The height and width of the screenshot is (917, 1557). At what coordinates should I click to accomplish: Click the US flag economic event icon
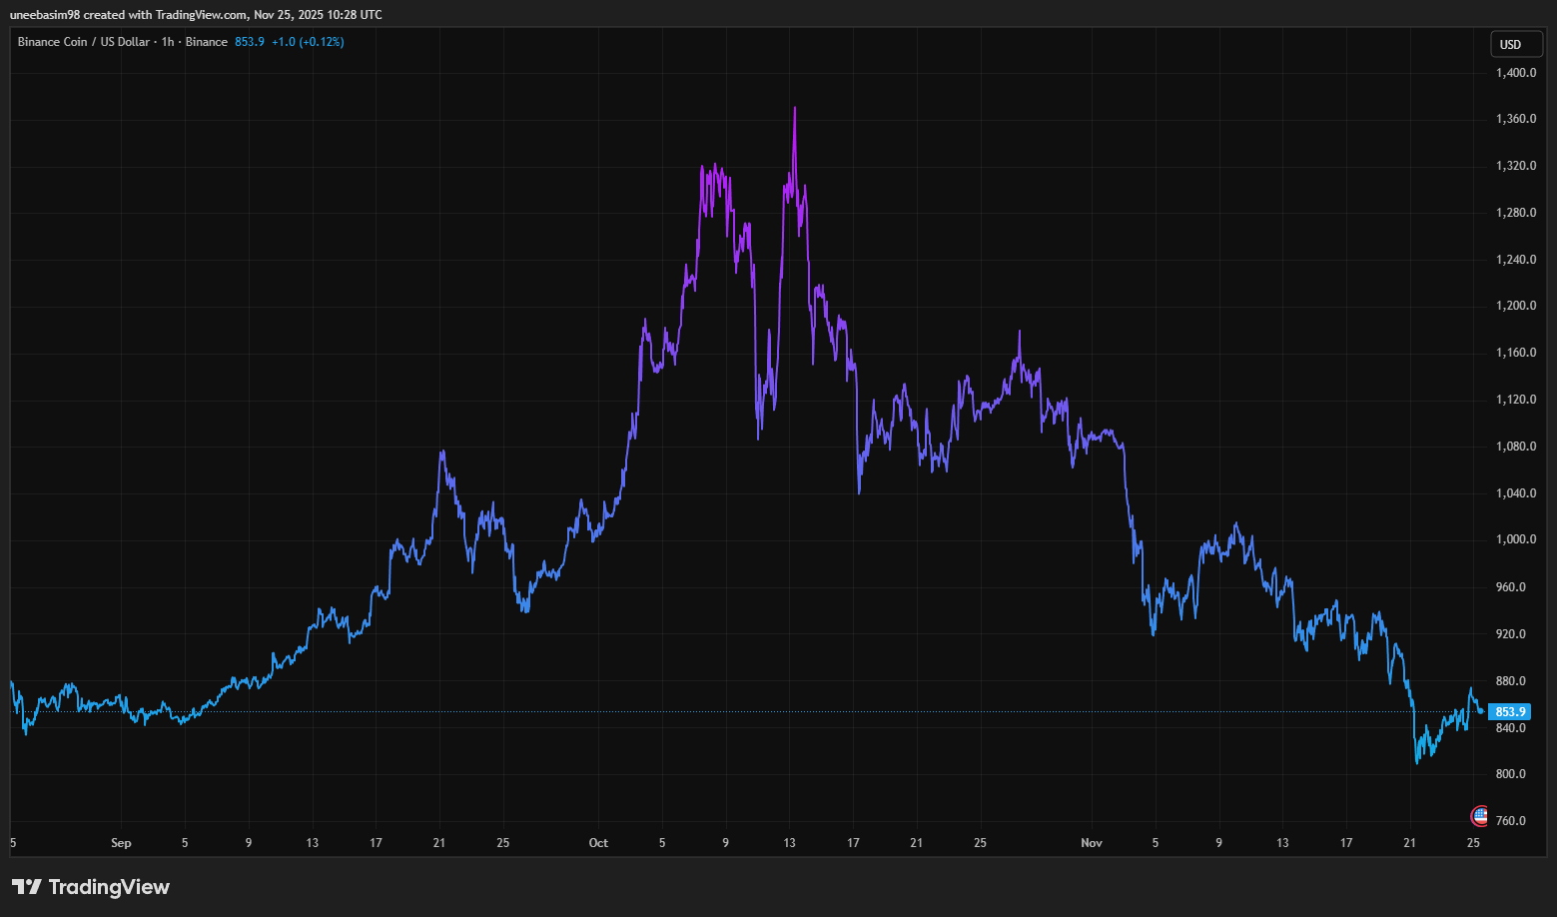[1479, 816]
